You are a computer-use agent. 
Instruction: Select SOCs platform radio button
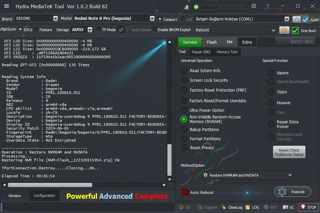point(20,29)
